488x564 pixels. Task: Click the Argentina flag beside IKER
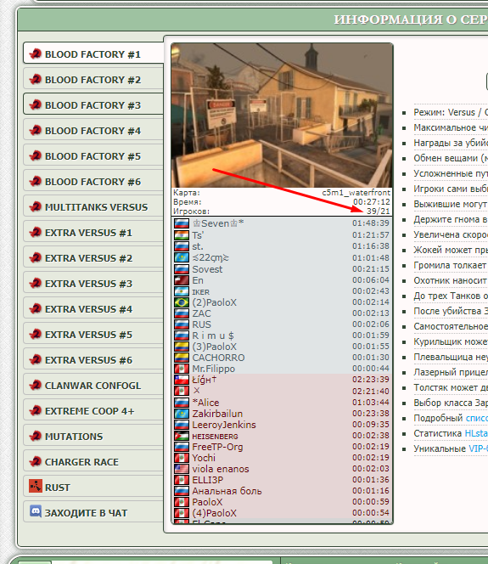(182, 291)
